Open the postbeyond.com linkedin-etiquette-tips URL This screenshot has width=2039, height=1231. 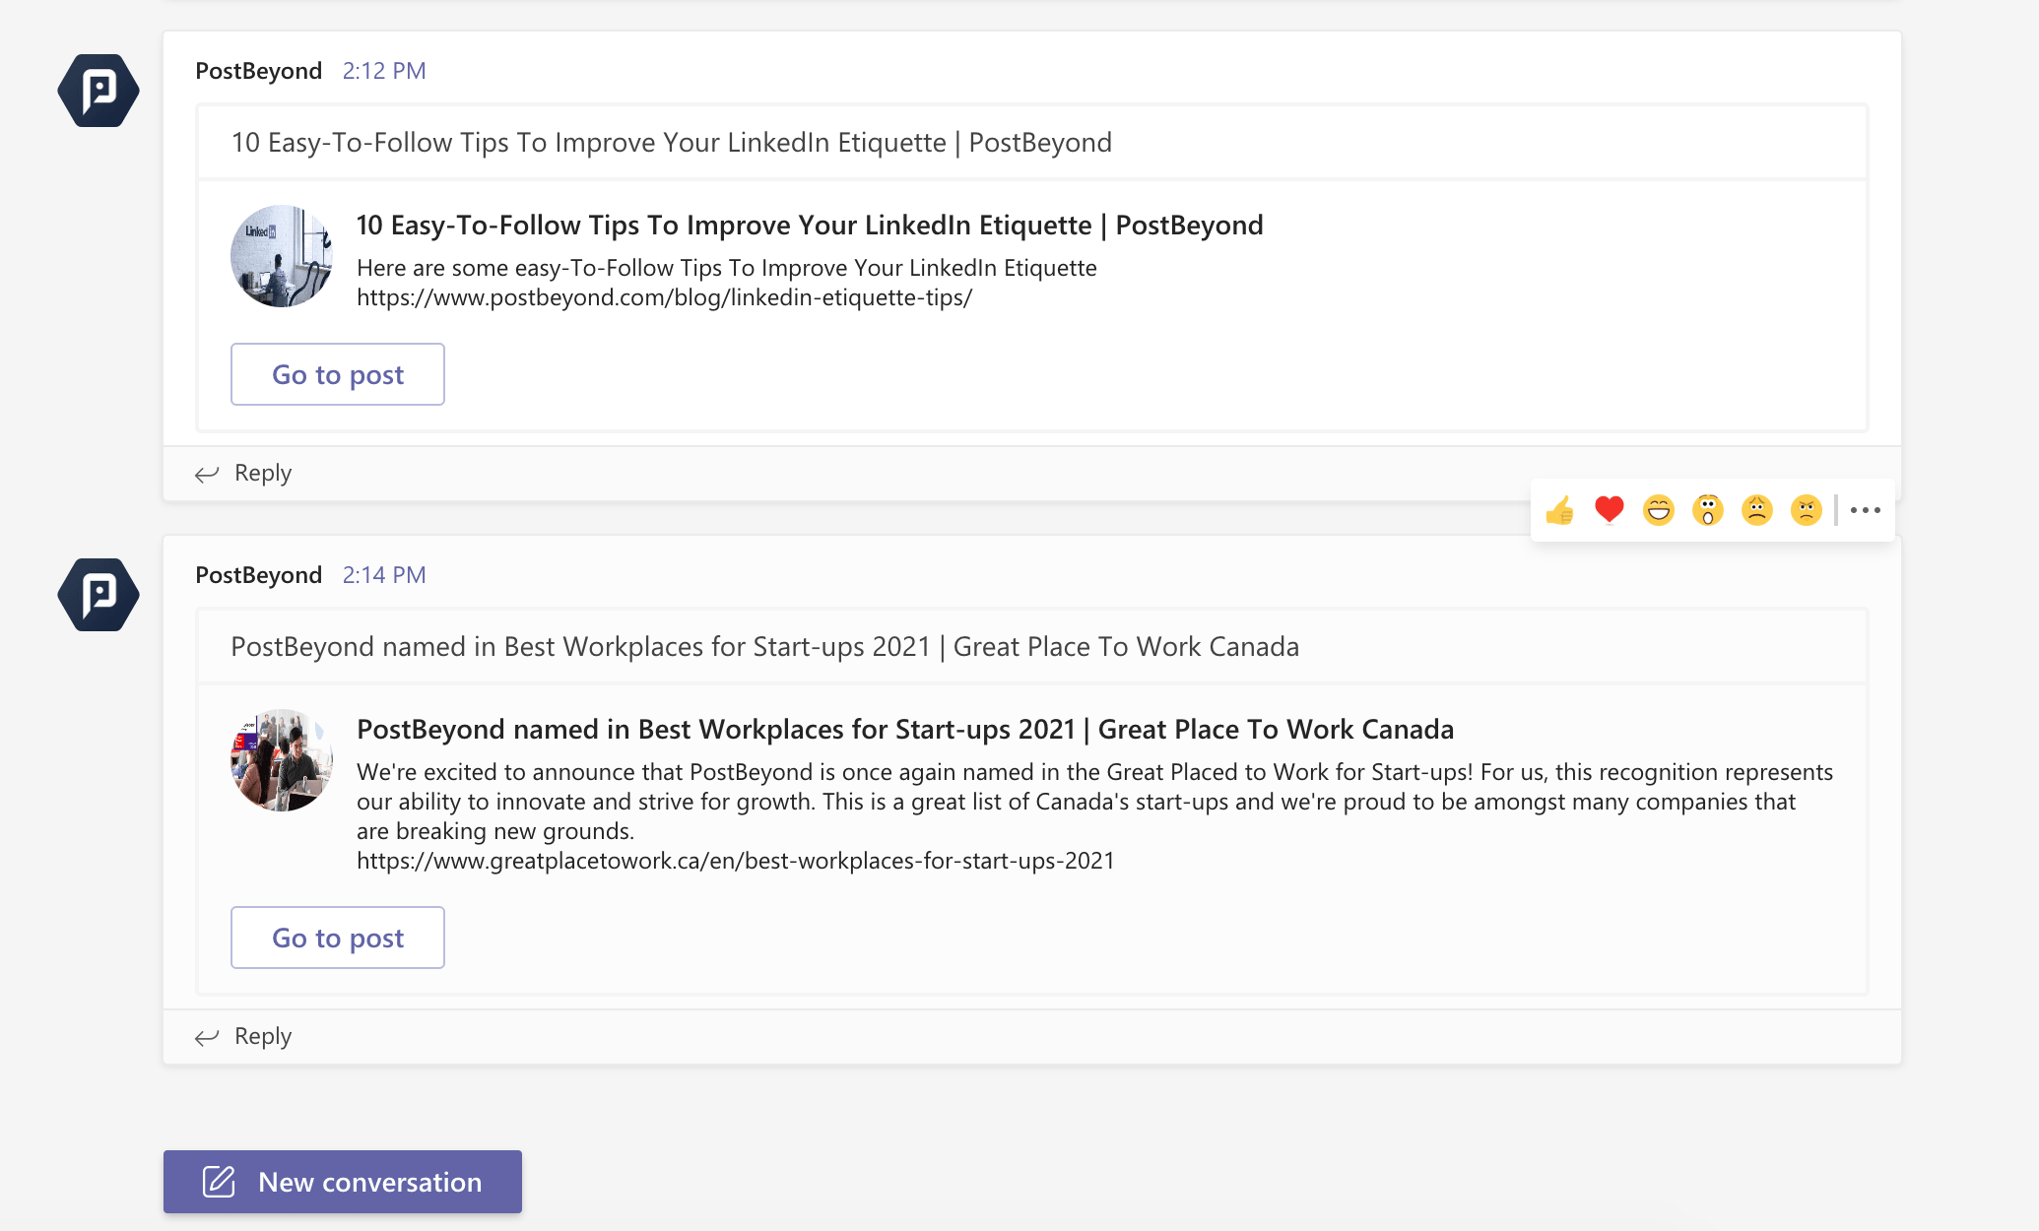tap(665, 297)
